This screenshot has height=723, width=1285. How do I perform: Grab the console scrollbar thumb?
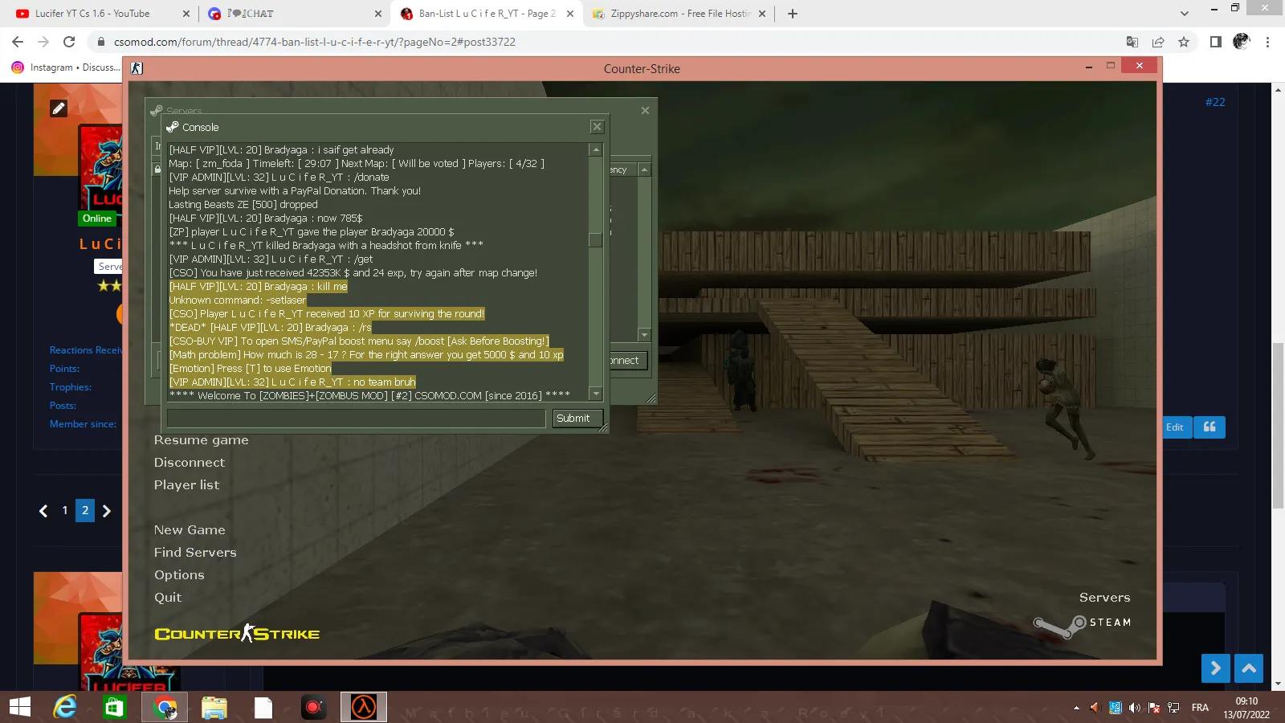click(x=595, y=240)
